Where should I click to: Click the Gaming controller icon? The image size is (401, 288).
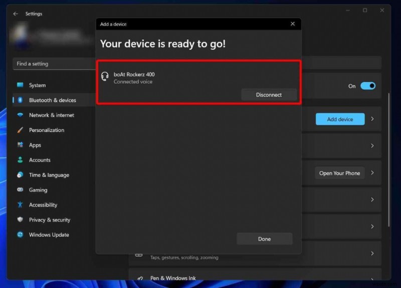pos(20,189)
